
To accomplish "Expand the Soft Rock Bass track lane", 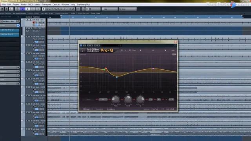I will point(22,79).
